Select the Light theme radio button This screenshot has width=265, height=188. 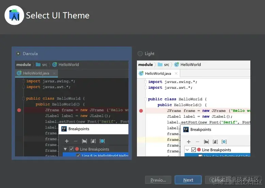[140, 54]
